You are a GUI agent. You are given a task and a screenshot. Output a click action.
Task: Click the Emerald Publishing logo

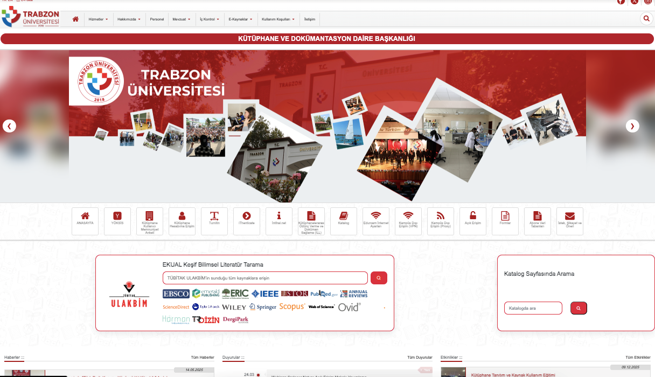pyautogui.click(x=206, y=294)
